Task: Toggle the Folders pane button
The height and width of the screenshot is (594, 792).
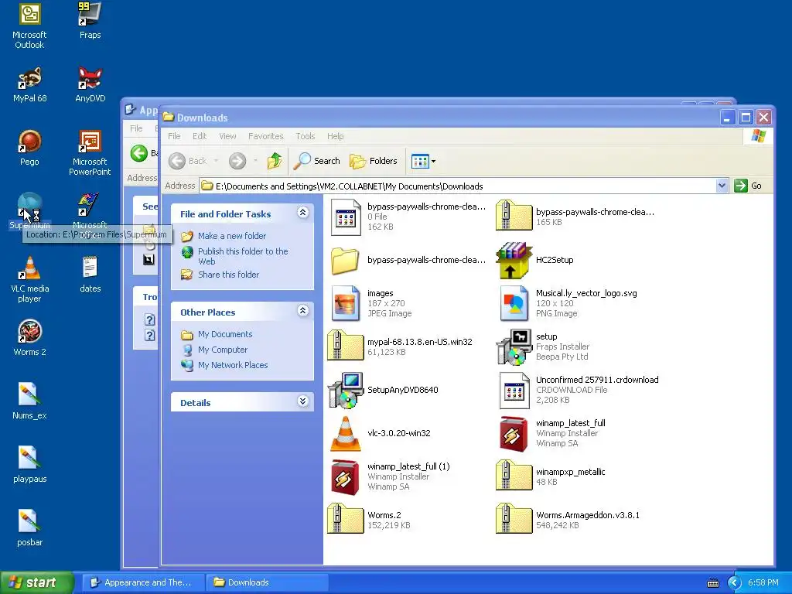Action: [x=374, y=161]
